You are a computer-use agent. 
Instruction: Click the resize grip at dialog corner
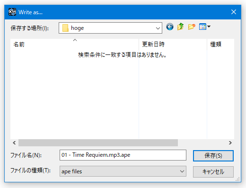pos(237,179)
